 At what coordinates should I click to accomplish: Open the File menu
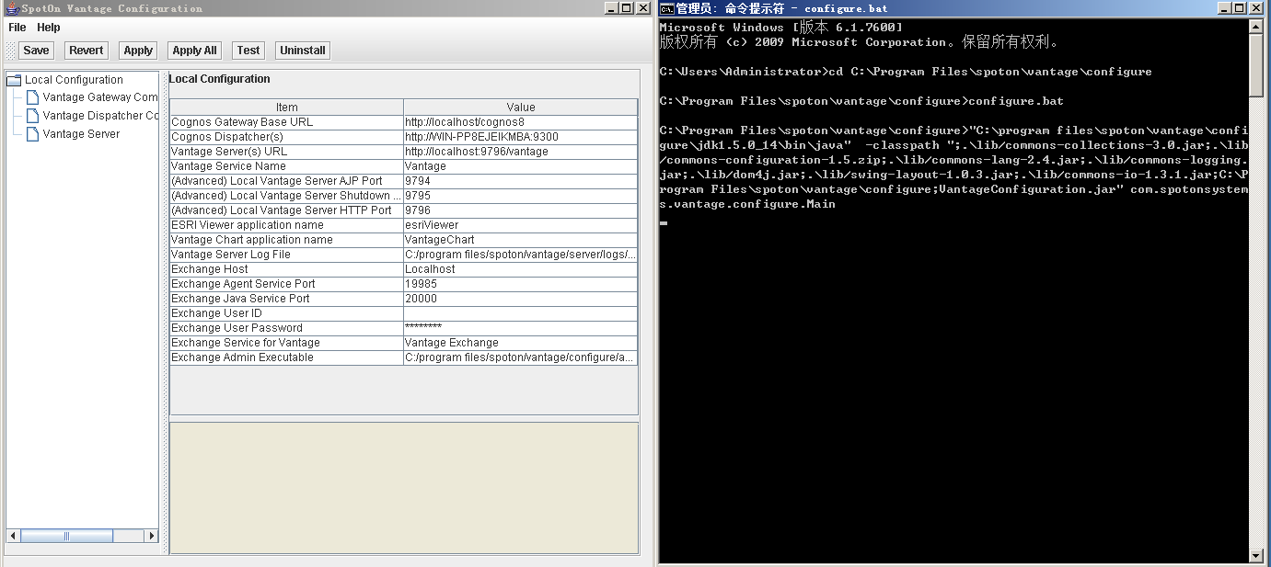pos(17,28)
